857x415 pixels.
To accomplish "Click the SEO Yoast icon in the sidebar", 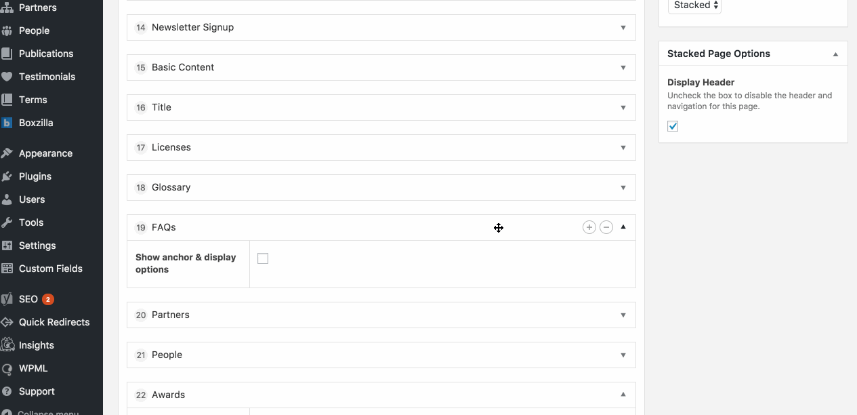I will [7, 299].
